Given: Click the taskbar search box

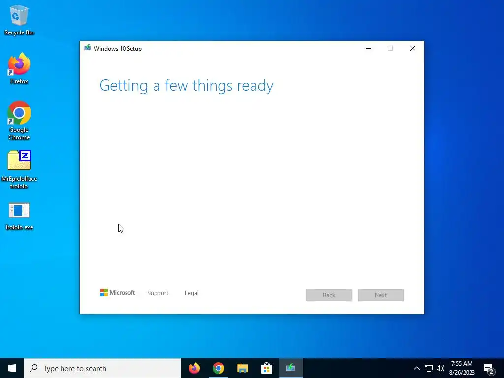Looking at the screenshot, I should [102, 368].
